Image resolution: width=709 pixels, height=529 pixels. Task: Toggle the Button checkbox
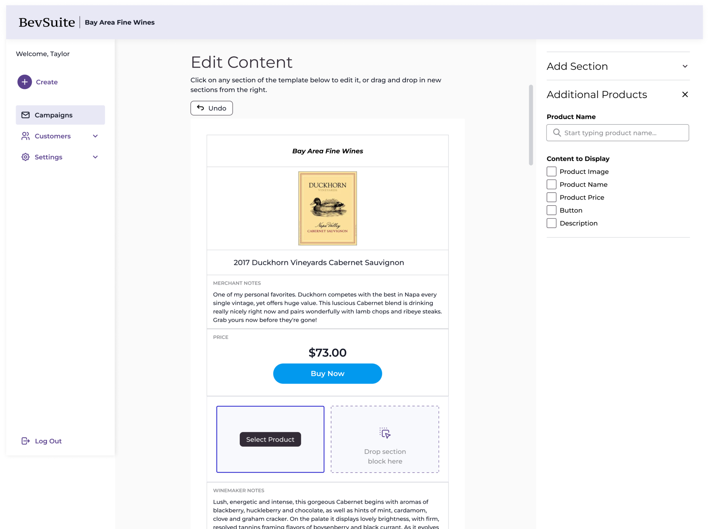click(x=551, y=210)
